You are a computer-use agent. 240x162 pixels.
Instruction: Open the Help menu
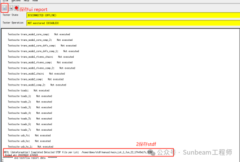[26, 1]
